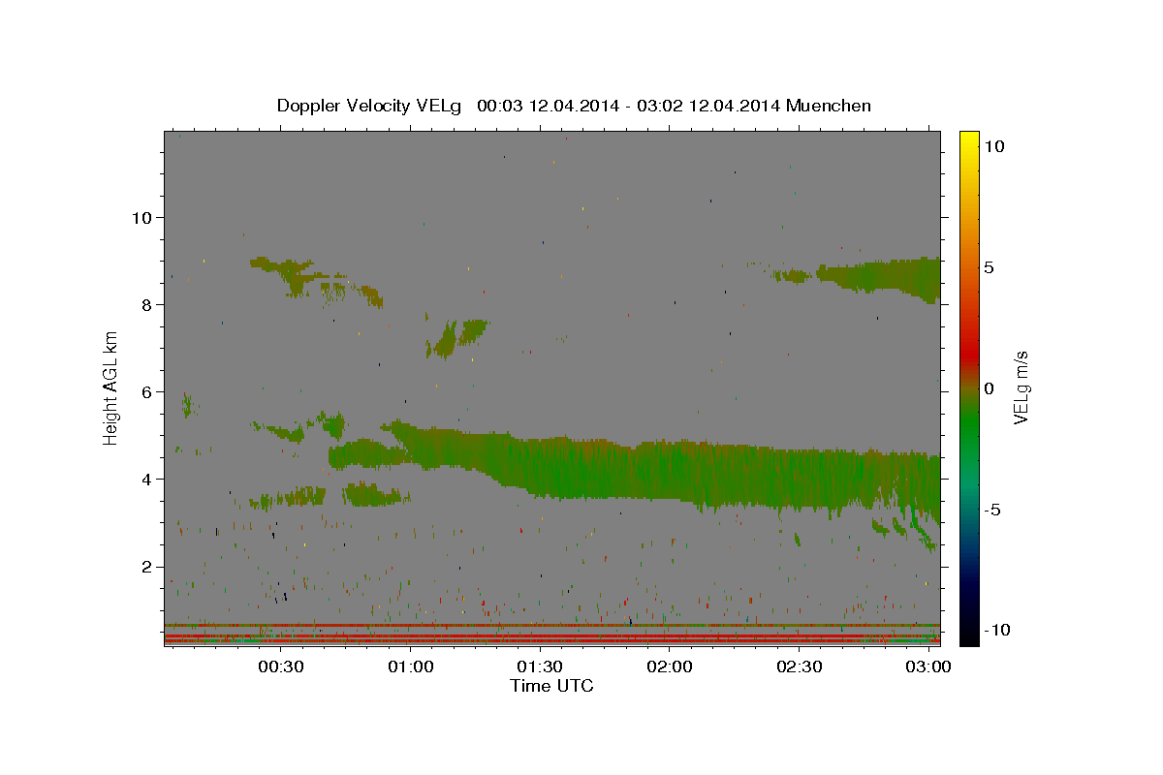This screenshot has width=1163, height=775.
Task: Click the colorbar value 10 label
Action: click(x=994, y=146)
